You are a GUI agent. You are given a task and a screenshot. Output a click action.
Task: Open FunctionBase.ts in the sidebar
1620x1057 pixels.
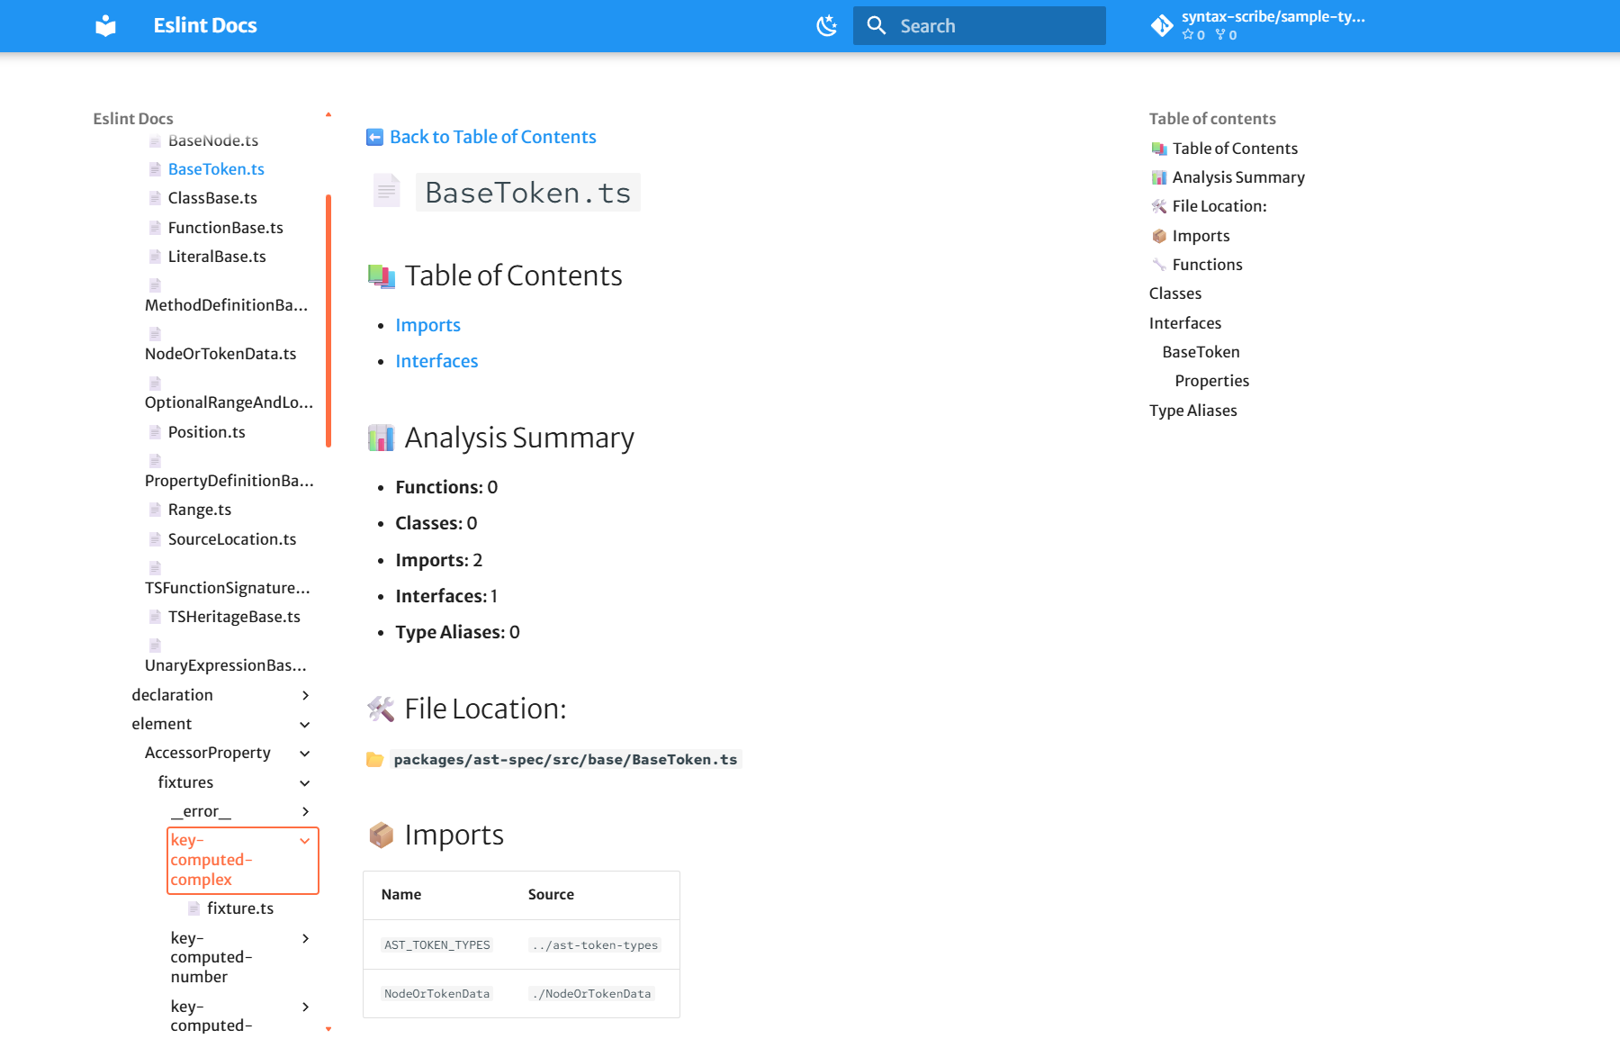tap(225, 228)
